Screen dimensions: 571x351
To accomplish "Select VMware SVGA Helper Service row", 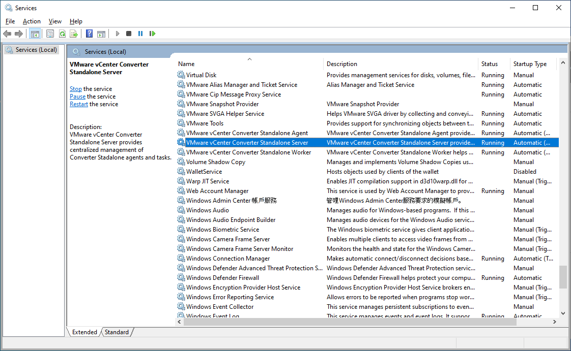I will (x=367, y=114).
